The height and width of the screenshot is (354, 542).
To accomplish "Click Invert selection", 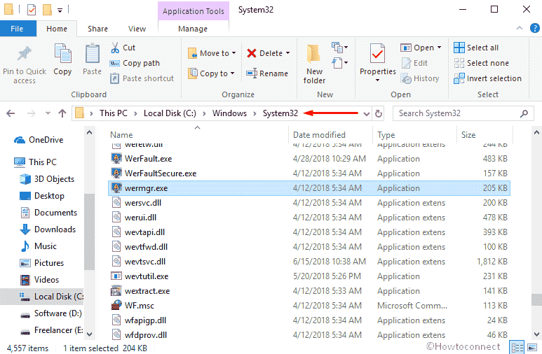I will click(487, 78).
